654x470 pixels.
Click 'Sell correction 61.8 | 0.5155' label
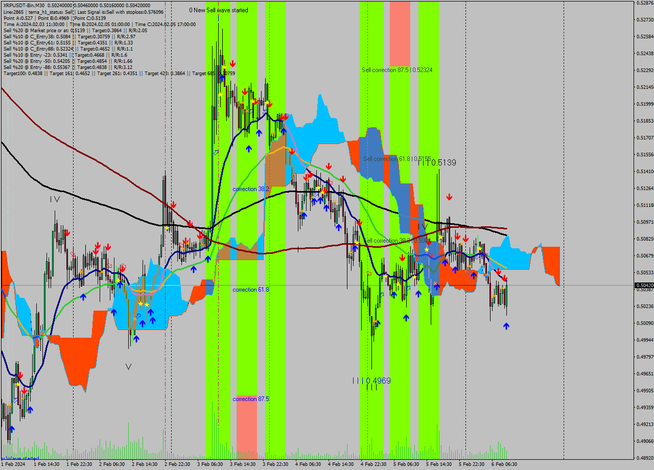tap(397, 159)
